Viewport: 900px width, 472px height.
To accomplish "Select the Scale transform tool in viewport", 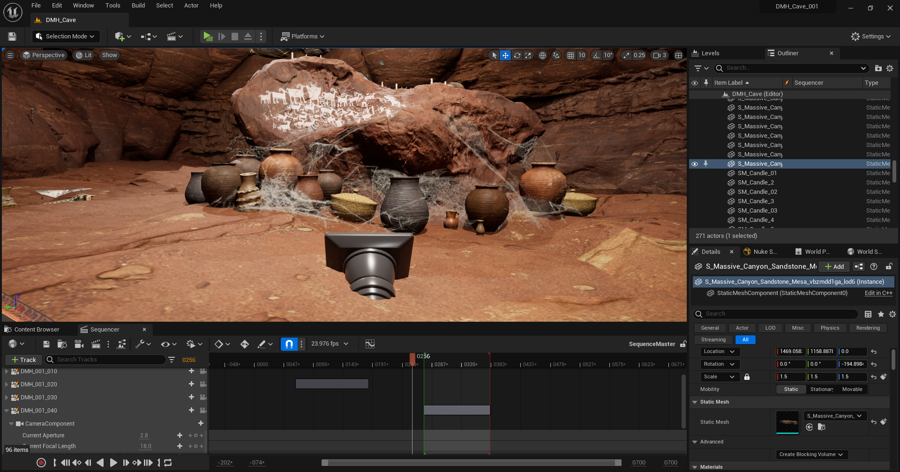I will click(528, 55).
